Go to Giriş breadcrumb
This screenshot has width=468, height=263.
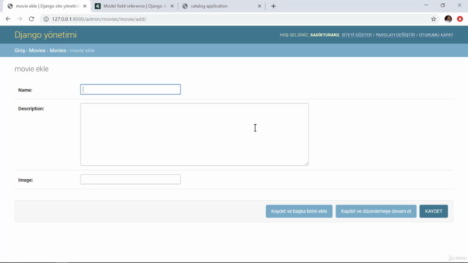point(20,50)
